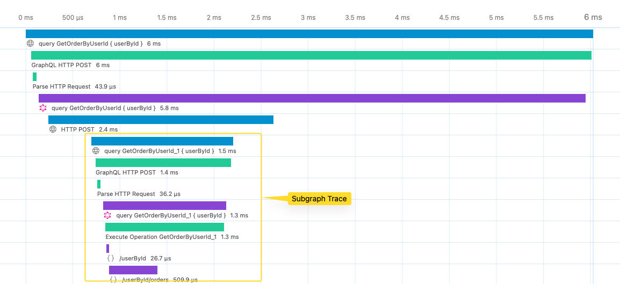Click green GraphQL HTTP POST 1.4 ms bar
This screenshot has width=620, height=284.
point(163,163)
